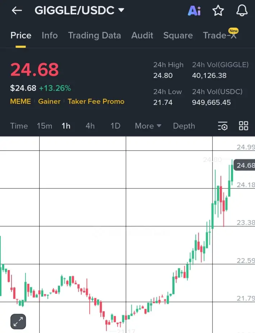Tap the 23.38 price axis label
Viewport: 255px width, 333px height.
(x=246, y=222)
